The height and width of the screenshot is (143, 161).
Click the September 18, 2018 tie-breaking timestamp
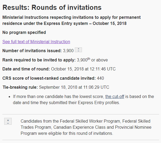click(x=74, y=87)
